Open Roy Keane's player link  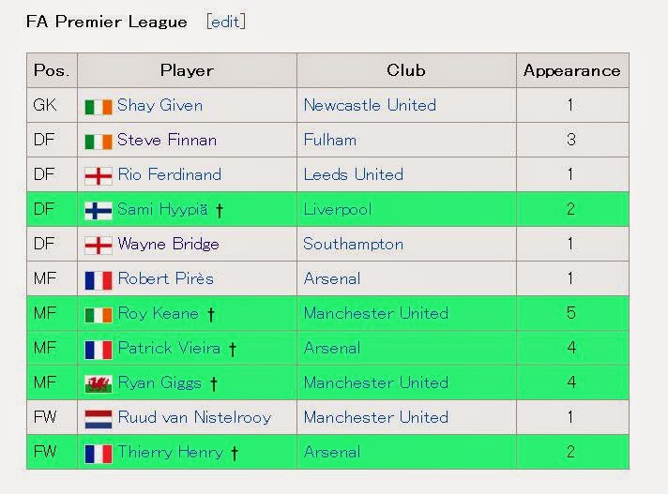point(158,314)
